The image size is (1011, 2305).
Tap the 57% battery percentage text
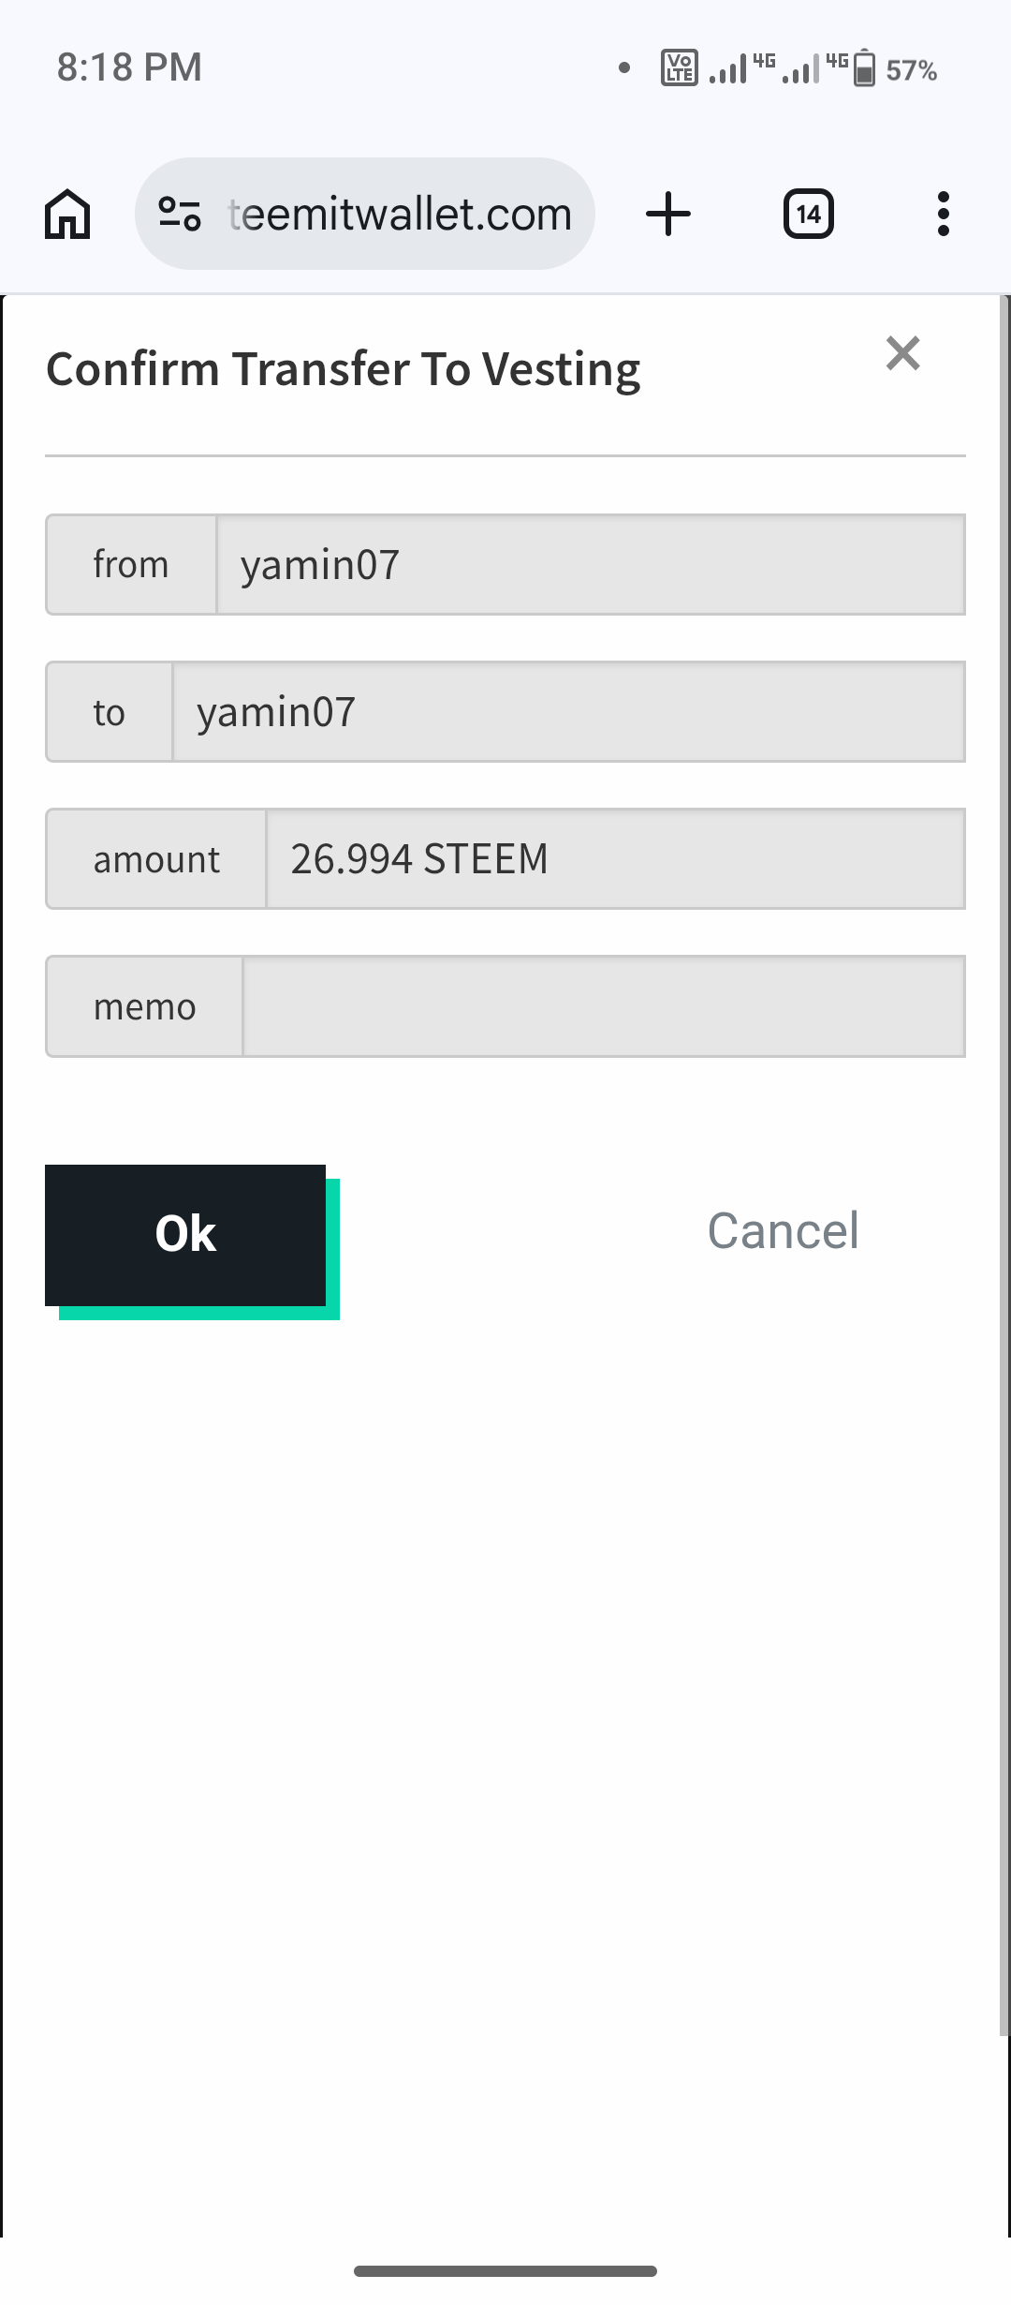(911, 70)
